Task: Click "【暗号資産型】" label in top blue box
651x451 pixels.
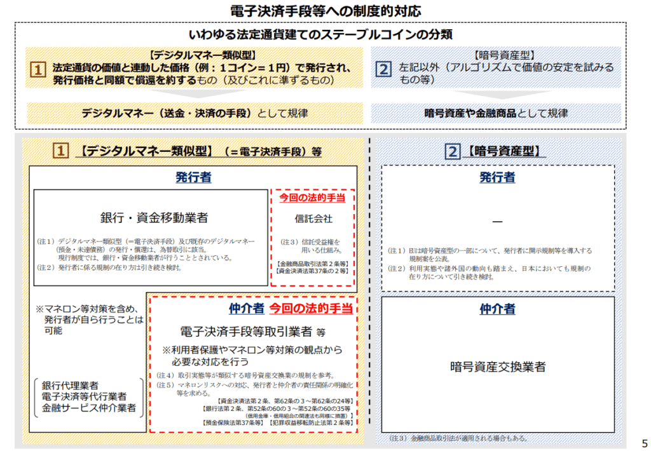Action: (504, 55)
